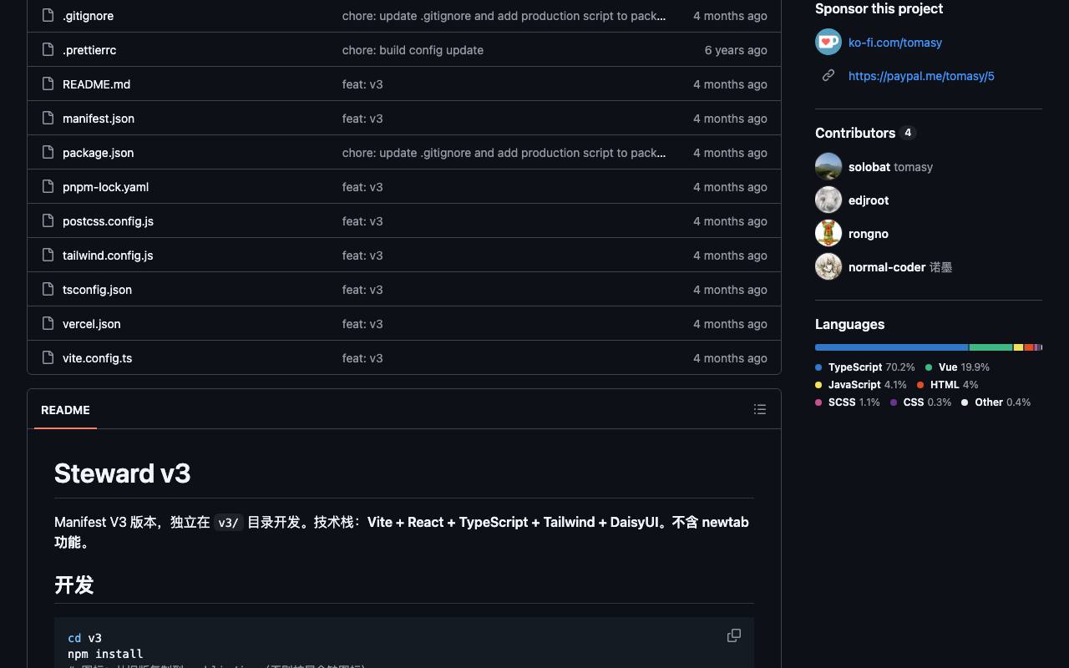The image size is (1069, 668).
Task: Click the inline code 'v3/' in README
Action: 228,523
